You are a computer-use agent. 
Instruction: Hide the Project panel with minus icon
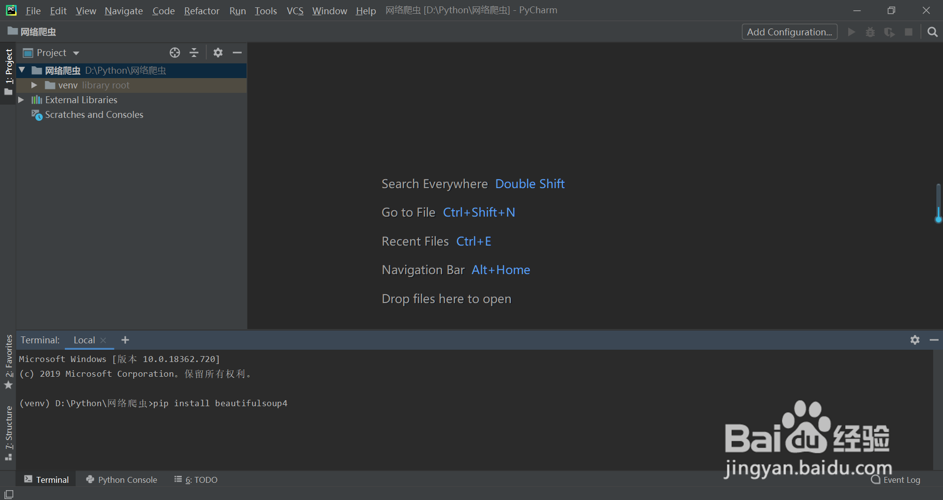pos(237,53)
